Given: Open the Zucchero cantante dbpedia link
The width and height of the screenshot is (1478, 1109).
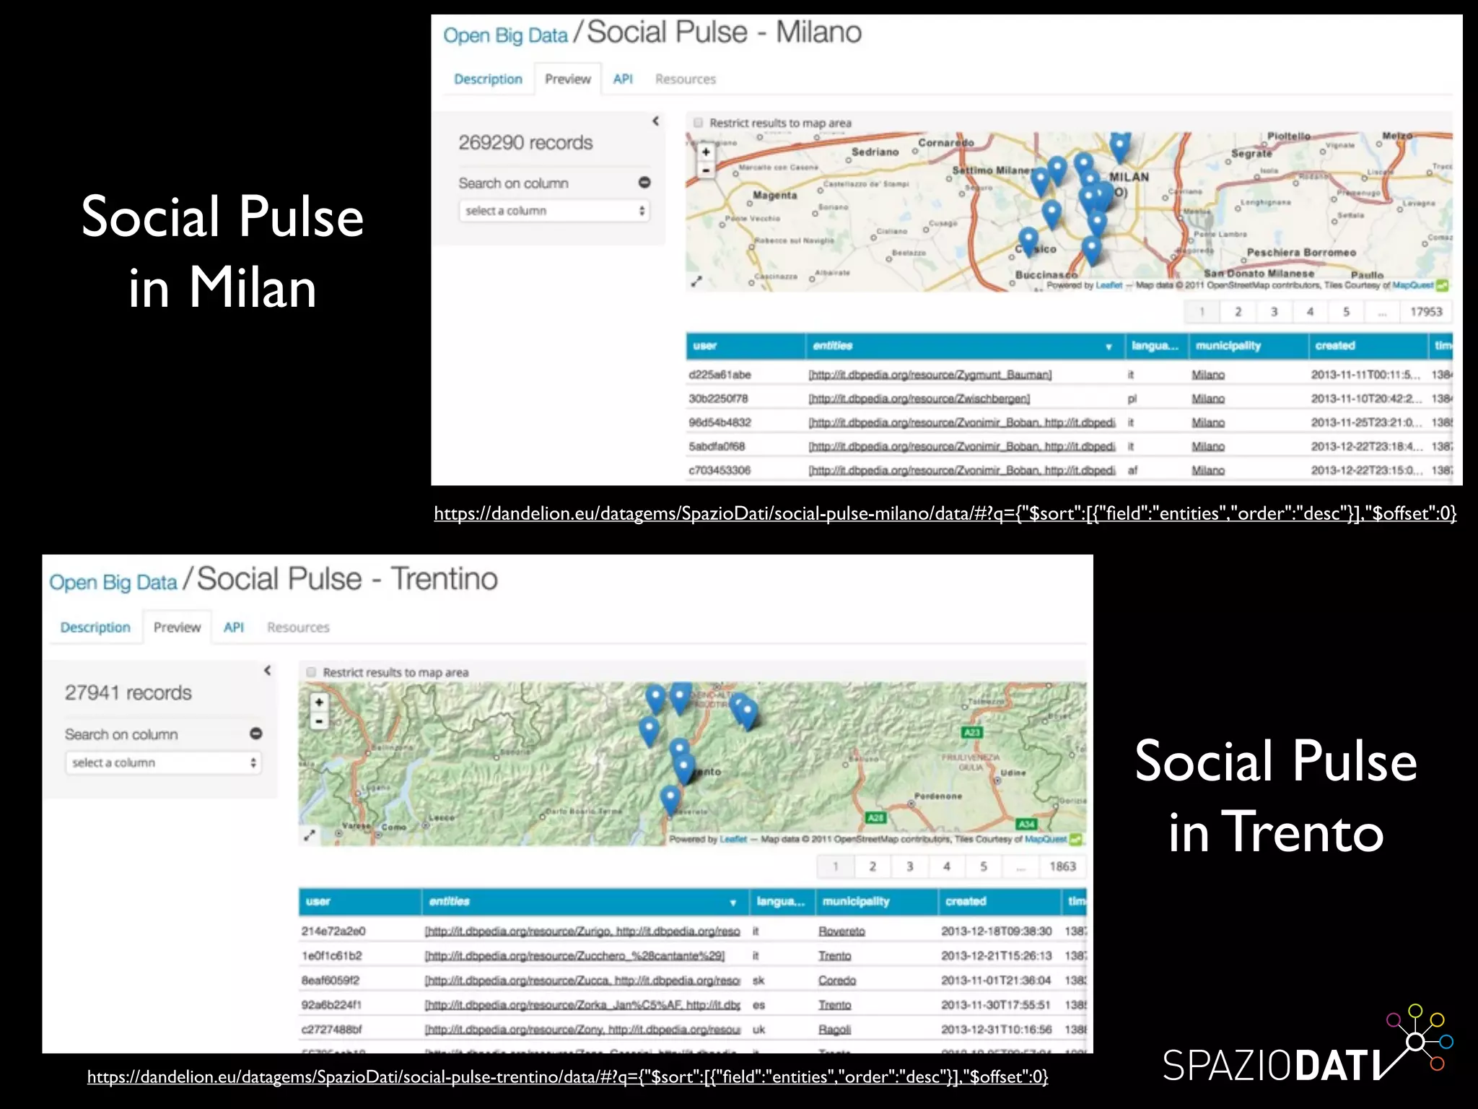Looking at the screenshot, I should pos(574,955).
